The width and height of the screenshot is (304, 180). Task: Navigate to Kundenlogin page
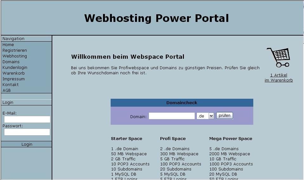(15, 68)
